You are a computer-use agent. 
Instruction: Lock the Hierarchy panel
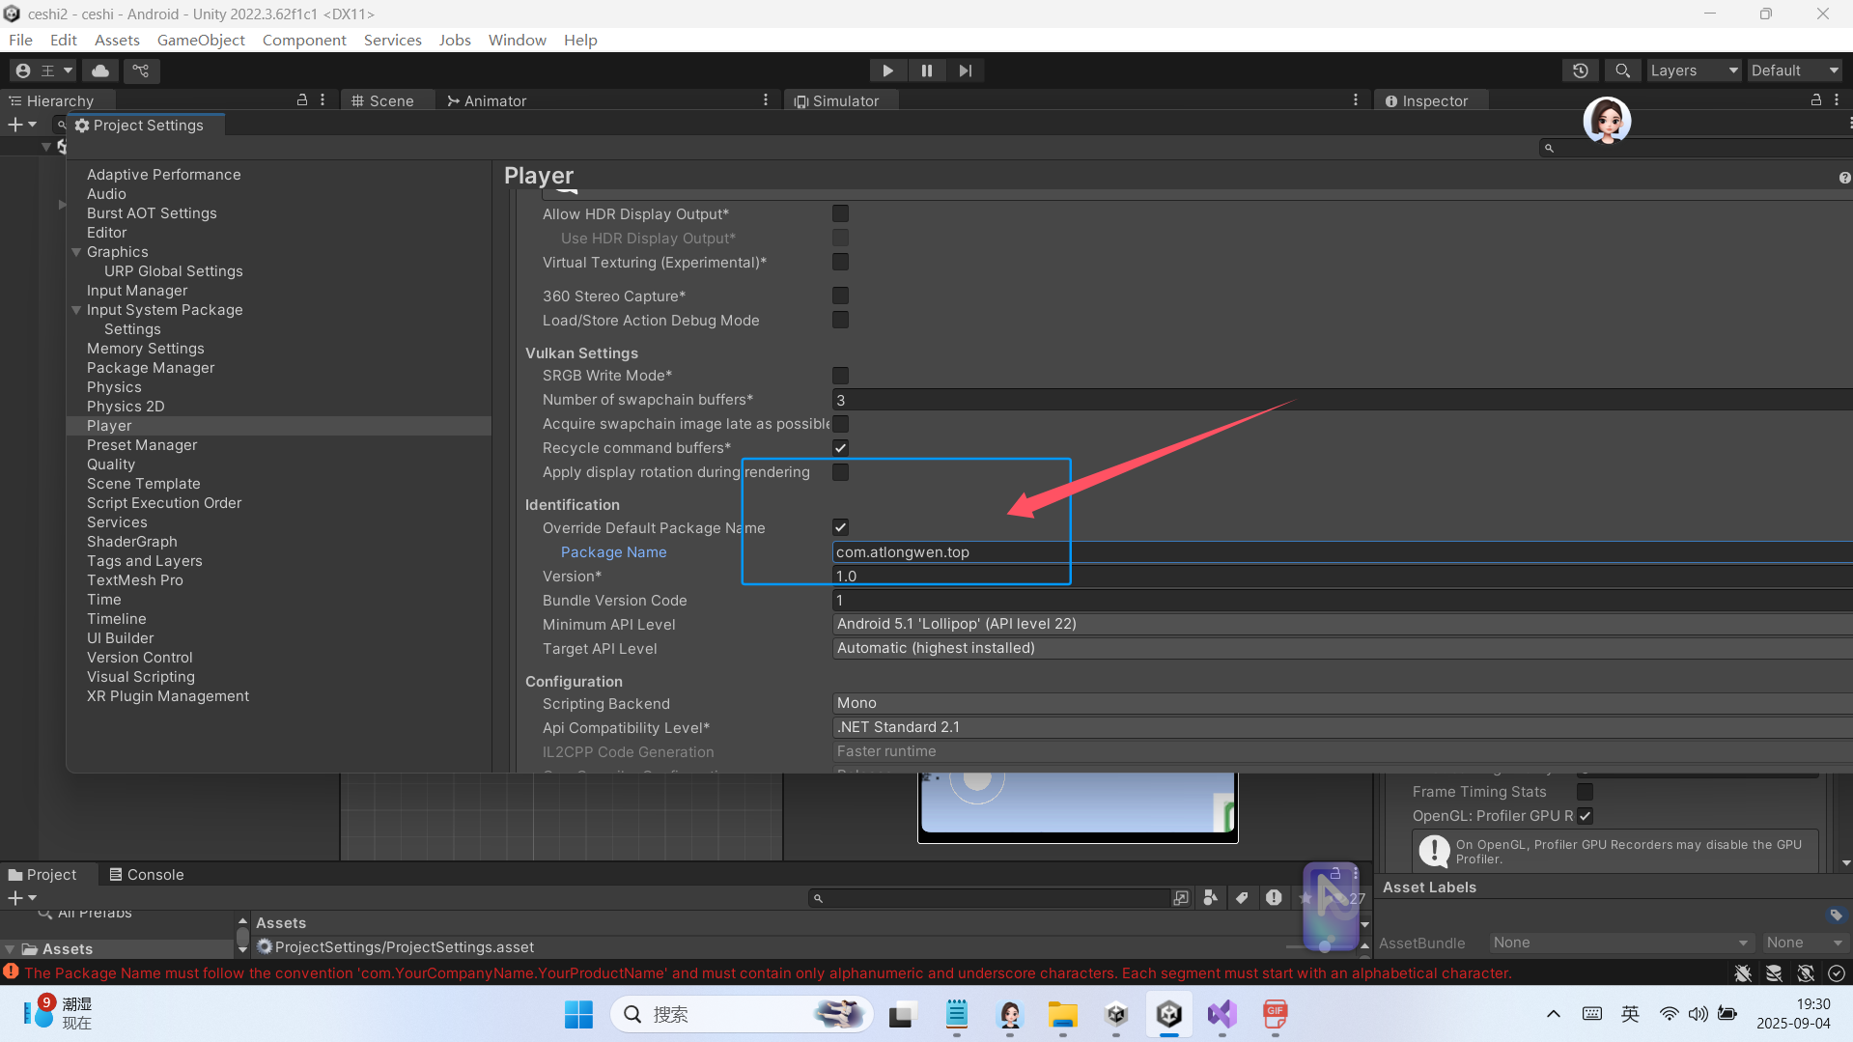(302, 100)
